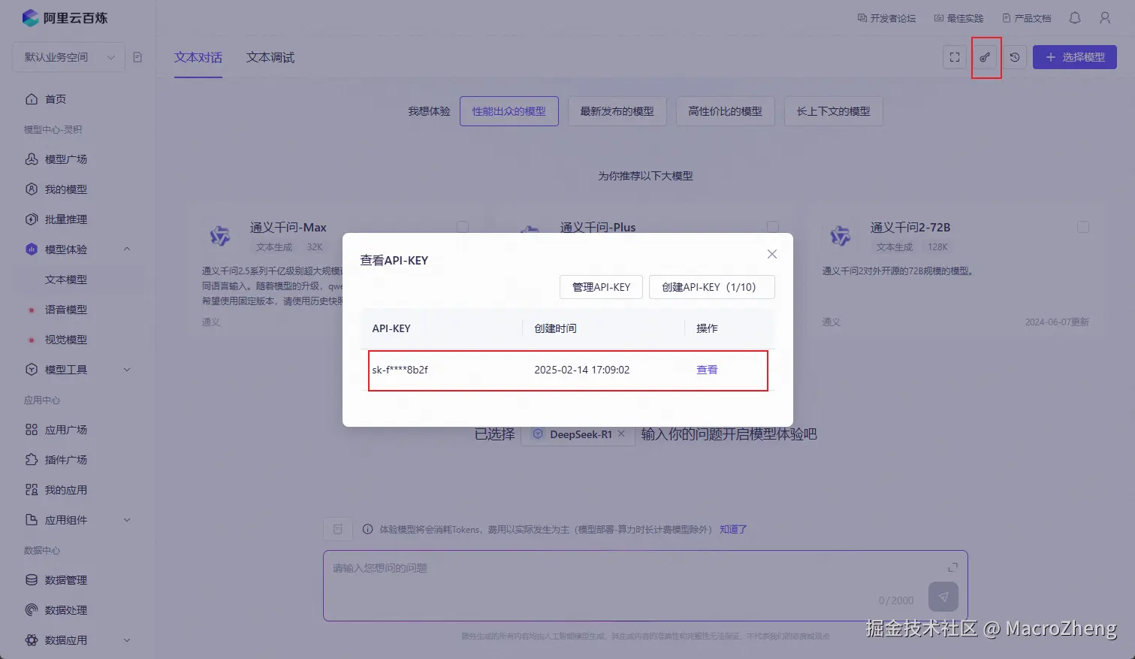Click 查看 for key sk-f****8b2f

(x=708, y=370)
